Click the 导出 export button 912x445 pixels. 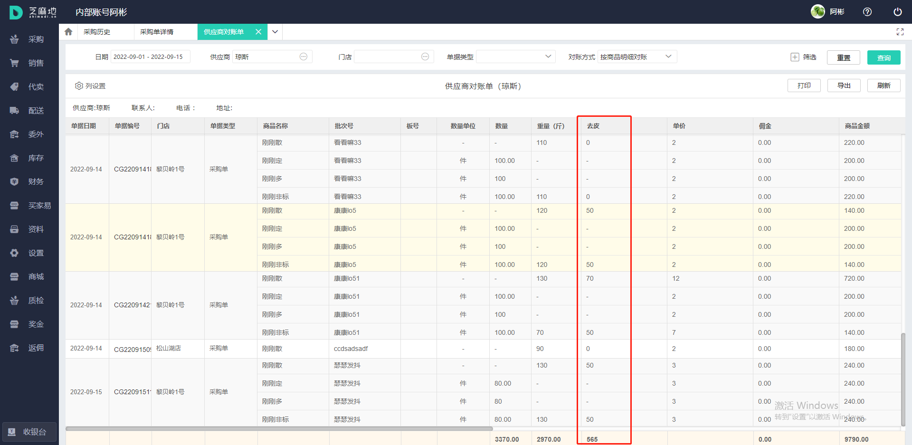tap(844, 85)
